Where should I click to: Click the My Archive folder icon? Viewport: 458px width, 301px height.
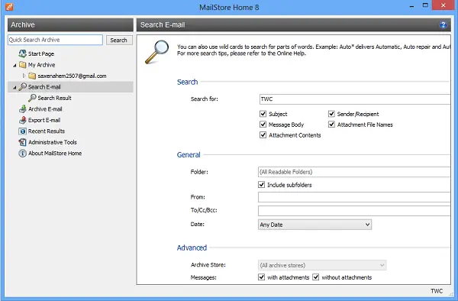tap(22, 65)
